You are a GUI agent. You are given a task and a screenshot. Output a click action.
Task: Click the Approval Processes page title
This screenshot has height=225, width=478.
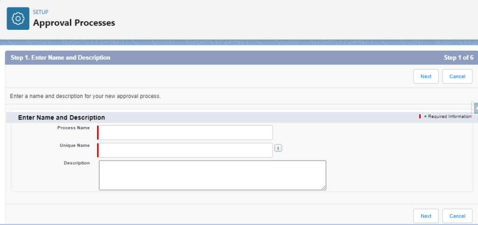pyautogui.click(x=74, y=22)
